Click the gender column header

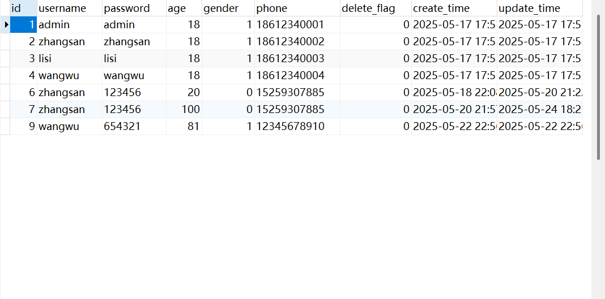(228, 8)
